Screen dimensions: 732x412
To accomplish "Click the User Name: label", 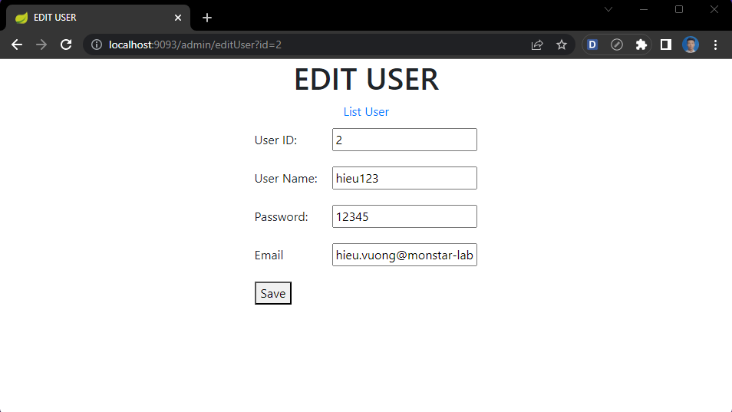I will coord(285,178).
